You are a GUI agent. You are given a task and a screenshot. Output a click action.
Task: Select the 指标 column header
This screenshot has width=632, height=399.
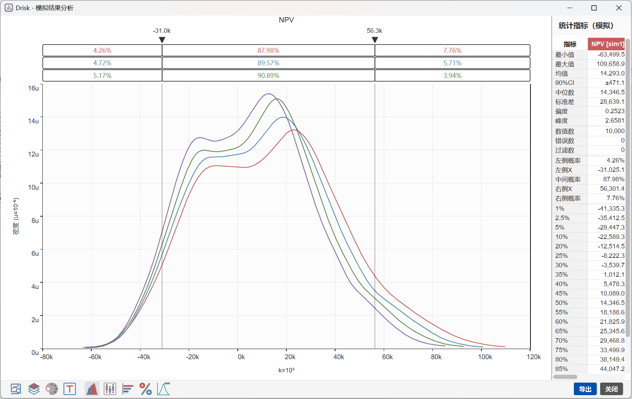[570, 44]
